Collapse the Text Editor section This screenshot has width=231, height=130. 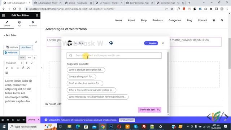10,35
